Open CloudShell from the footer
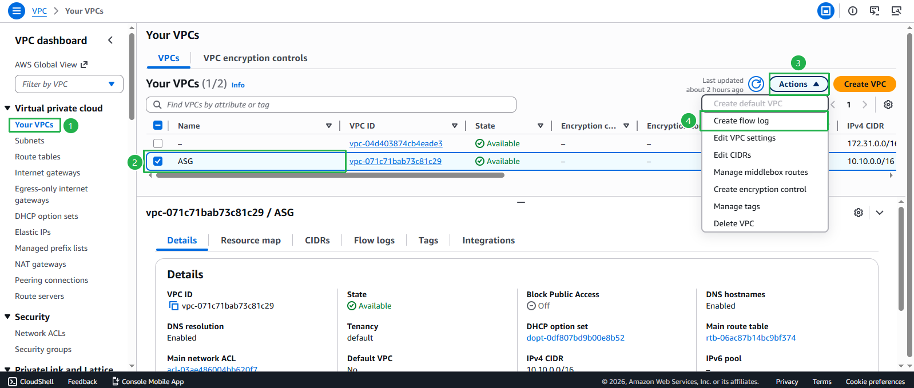The width and height of the screenshot is (914, 388). pyautogui.click(x=31, y=381)
